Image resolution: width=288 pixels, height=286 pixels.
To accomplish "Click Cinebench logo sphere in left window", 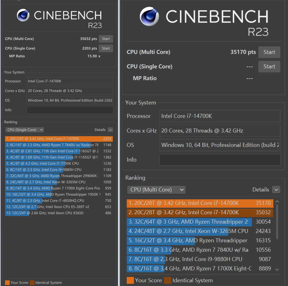I will tap(23, 15).
